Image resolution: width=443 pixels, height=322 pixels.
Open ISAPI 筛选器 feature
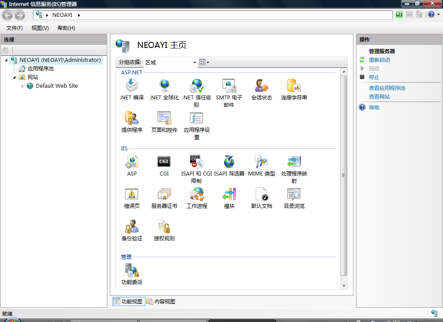coord(229,166)
